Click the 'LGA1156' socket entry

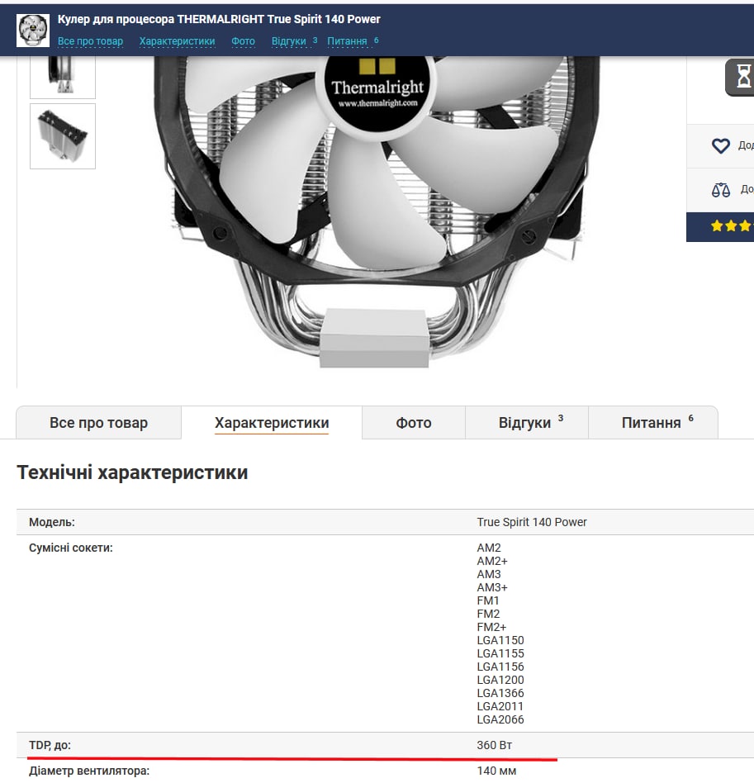pos(500,667)
